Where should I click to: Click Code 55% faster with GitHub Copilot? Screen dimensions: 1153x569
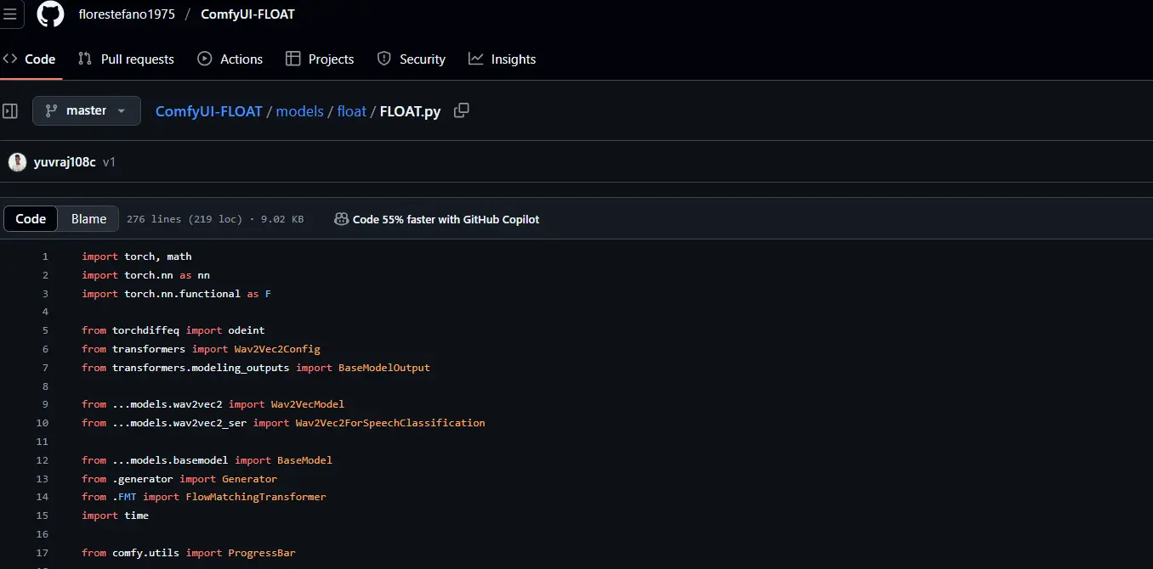click(x=446, y=219)
